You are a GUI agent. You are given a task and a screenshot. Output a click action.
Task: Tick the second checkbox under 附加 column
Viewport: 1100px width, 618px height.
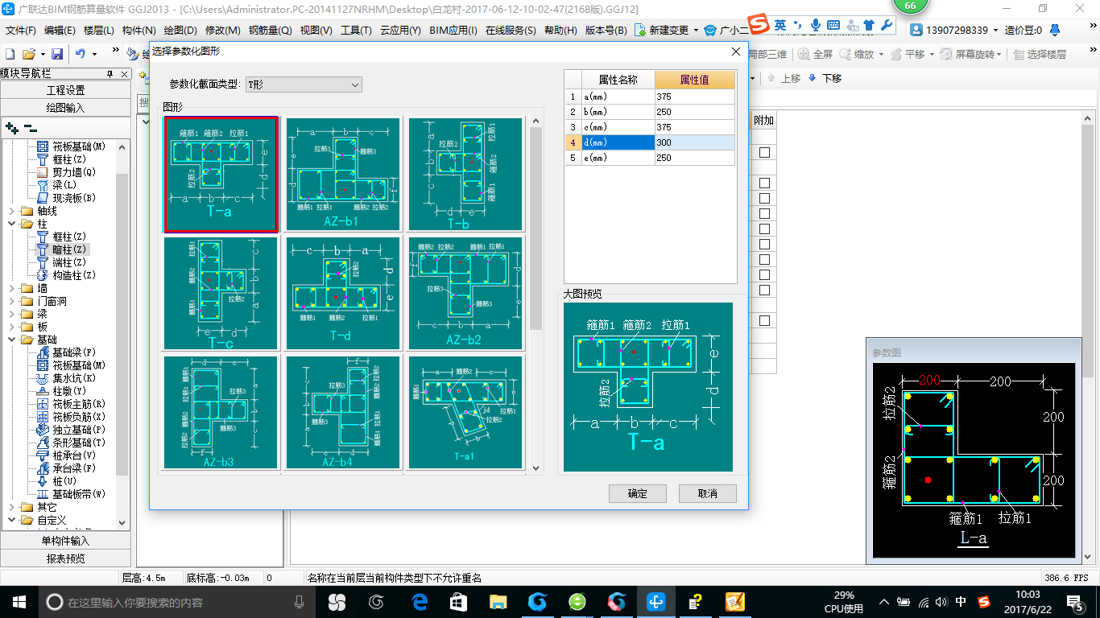point(764,183)
